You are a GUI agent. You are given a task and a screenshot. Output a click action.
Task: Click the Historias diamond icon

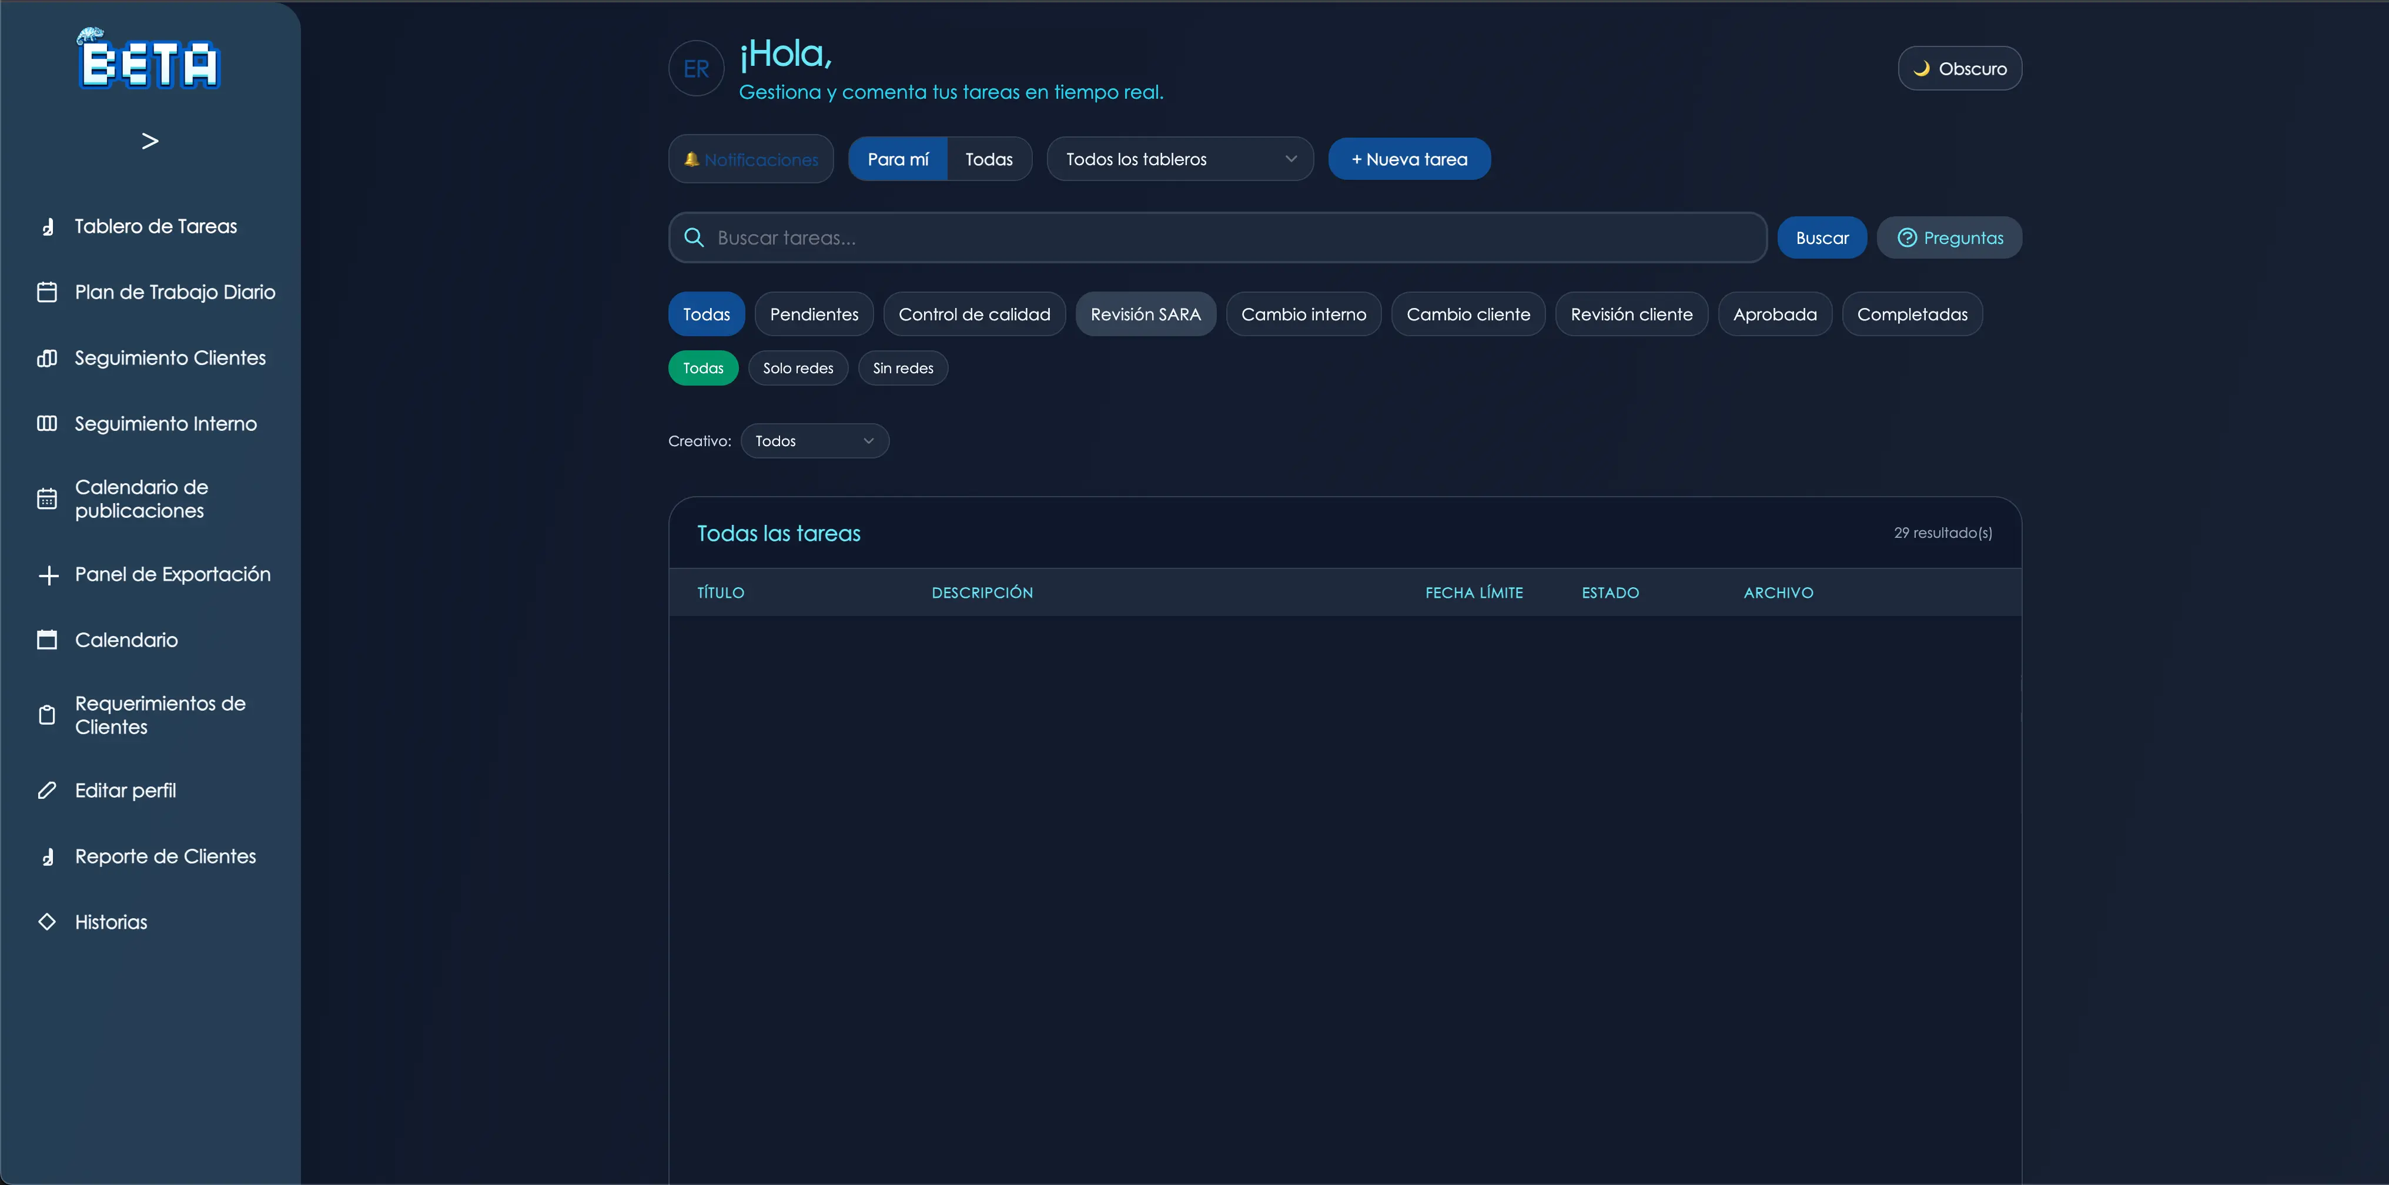pos(47,923)
